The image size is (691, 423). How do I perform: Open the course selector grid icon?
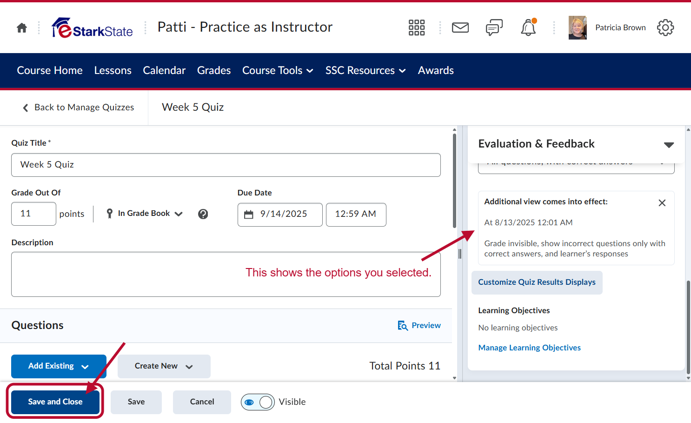pyautogui.click(x=417, y=28)
